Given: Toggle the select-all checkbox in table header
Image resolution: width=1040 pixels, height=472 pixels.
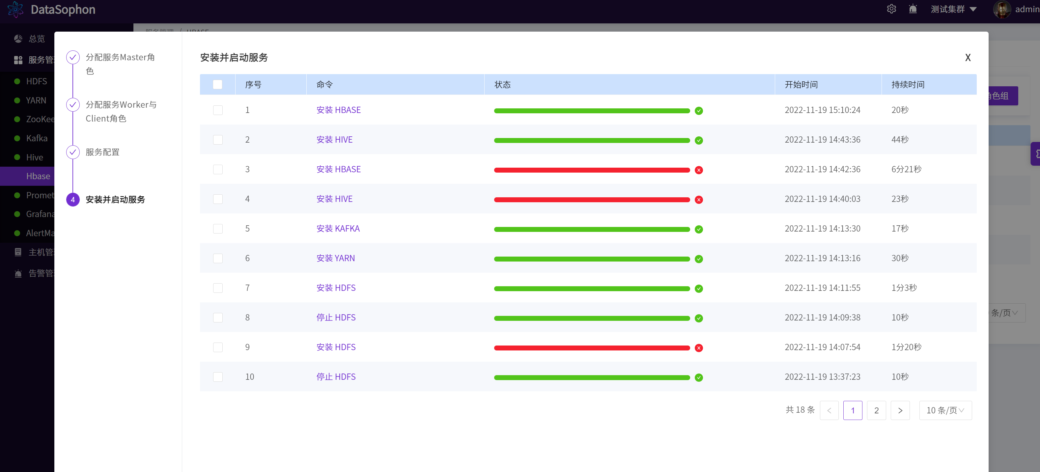Looking at the screenshot, I should click(x=218, y=84).
